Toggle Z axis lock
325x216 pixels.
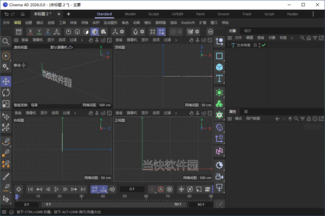48,32
